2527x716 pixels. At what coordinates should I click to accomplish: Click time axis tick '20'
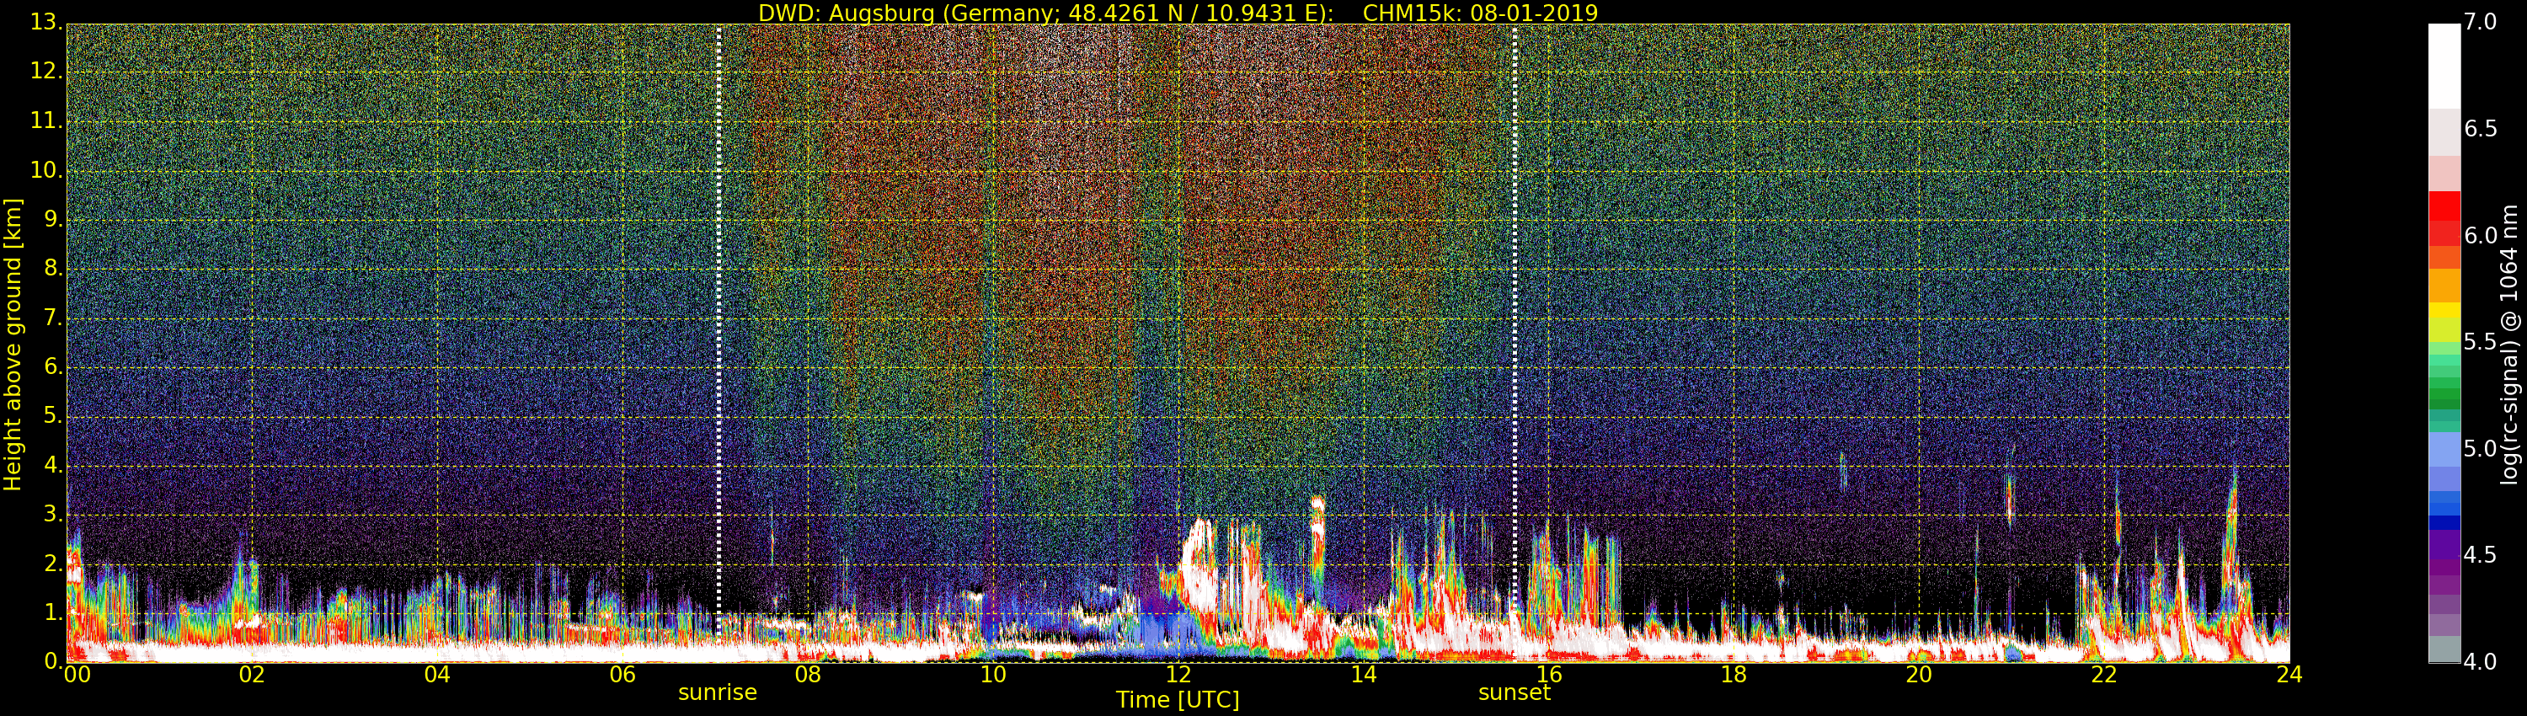pyautogui.click(x=1919, y=674)
